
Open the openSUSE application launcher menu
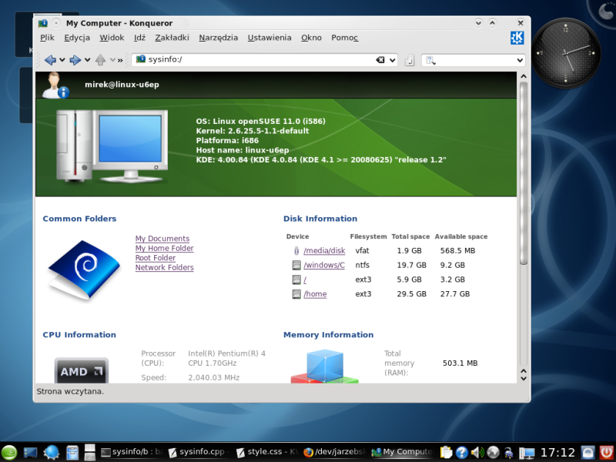(9, 452)
